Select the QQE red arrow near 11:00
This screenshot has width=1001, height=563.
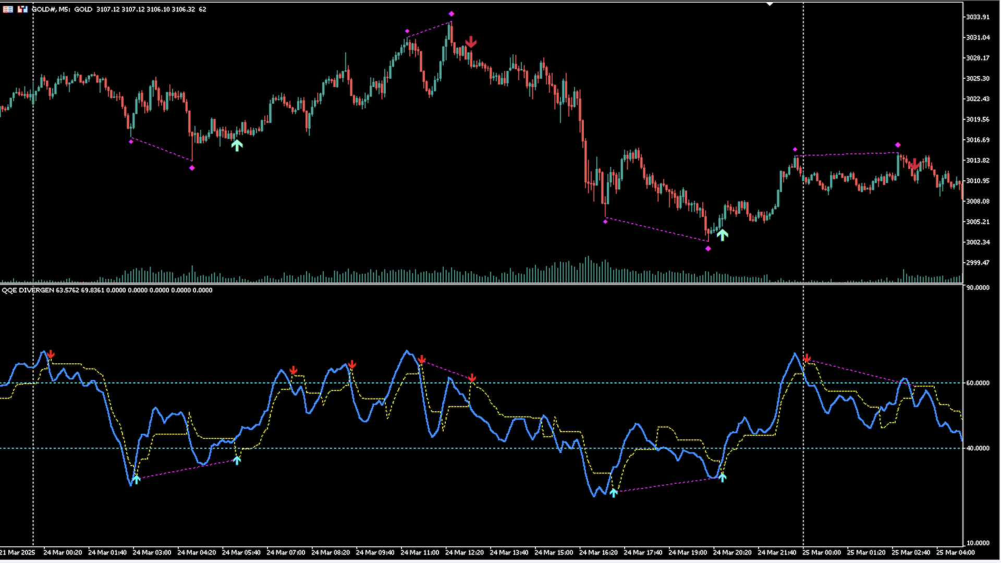(x=422, y=359)
